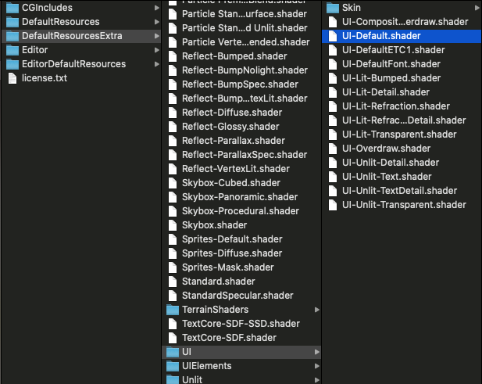Select UI-Unlit-Detail.shader file name
Viewport: 482px width, 384px height.
click(x=391, y=163)
